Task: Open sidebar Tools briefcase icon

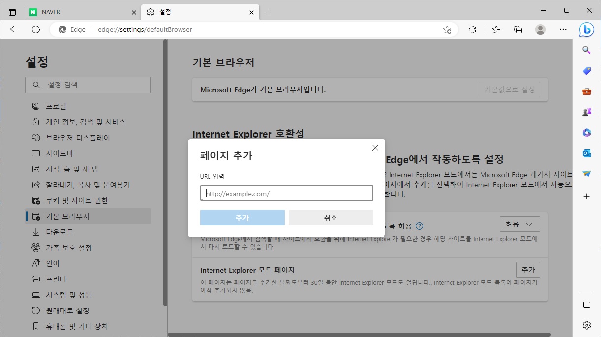Action: 586,91
